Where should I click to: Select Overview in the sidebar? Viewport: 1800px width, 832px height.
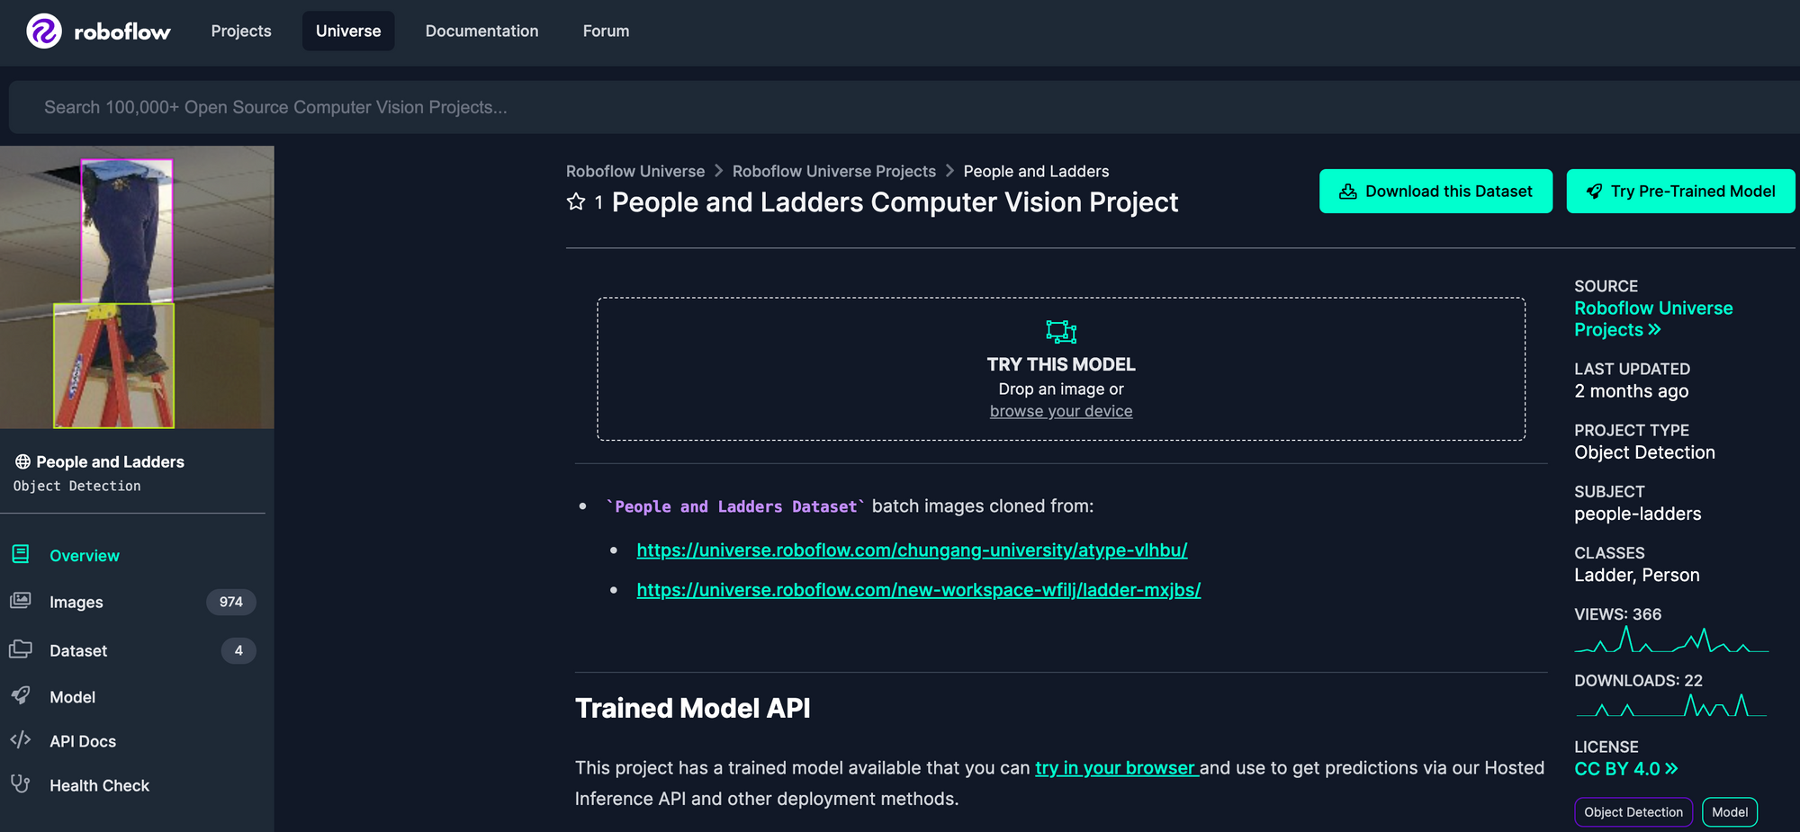click(85, 556)
